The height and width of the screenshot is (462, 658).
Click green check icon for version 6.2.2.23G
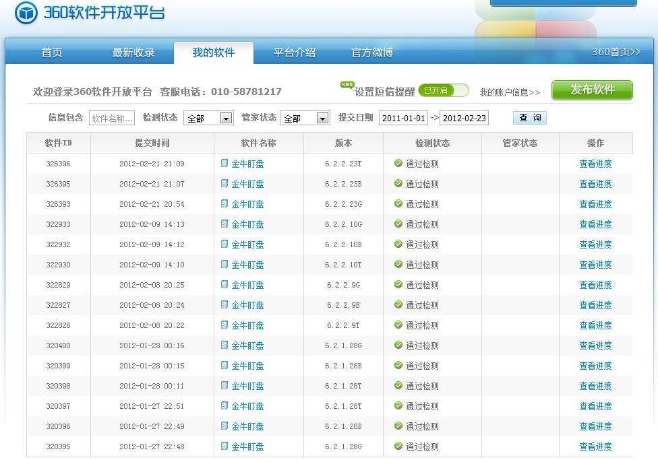click(x=398, y=203)
